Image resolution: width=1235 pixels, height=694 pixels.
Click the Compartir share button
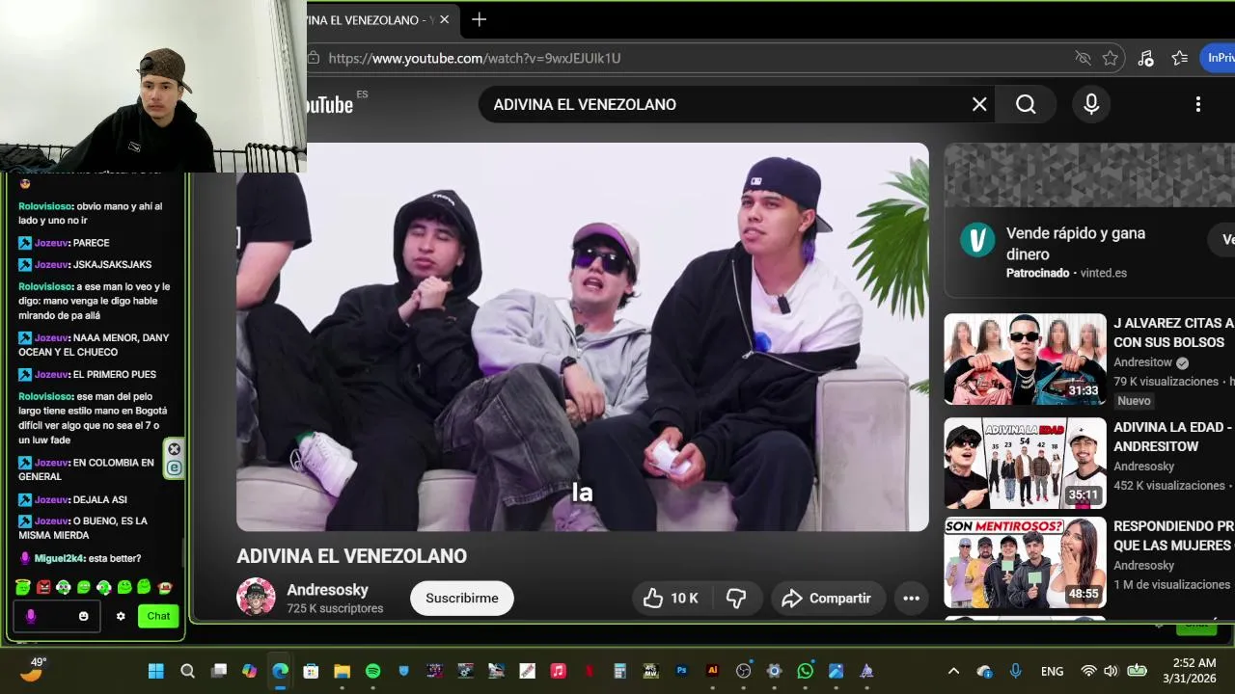point(826,599)
